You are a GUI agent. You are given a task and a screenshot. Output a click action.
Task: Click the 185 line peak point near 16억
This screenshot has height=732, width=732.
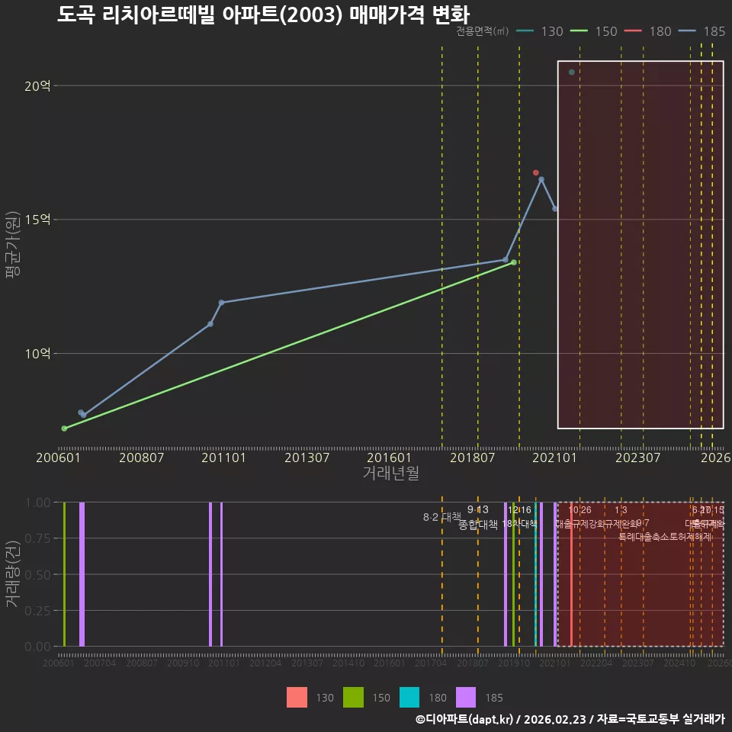(541, 179)
